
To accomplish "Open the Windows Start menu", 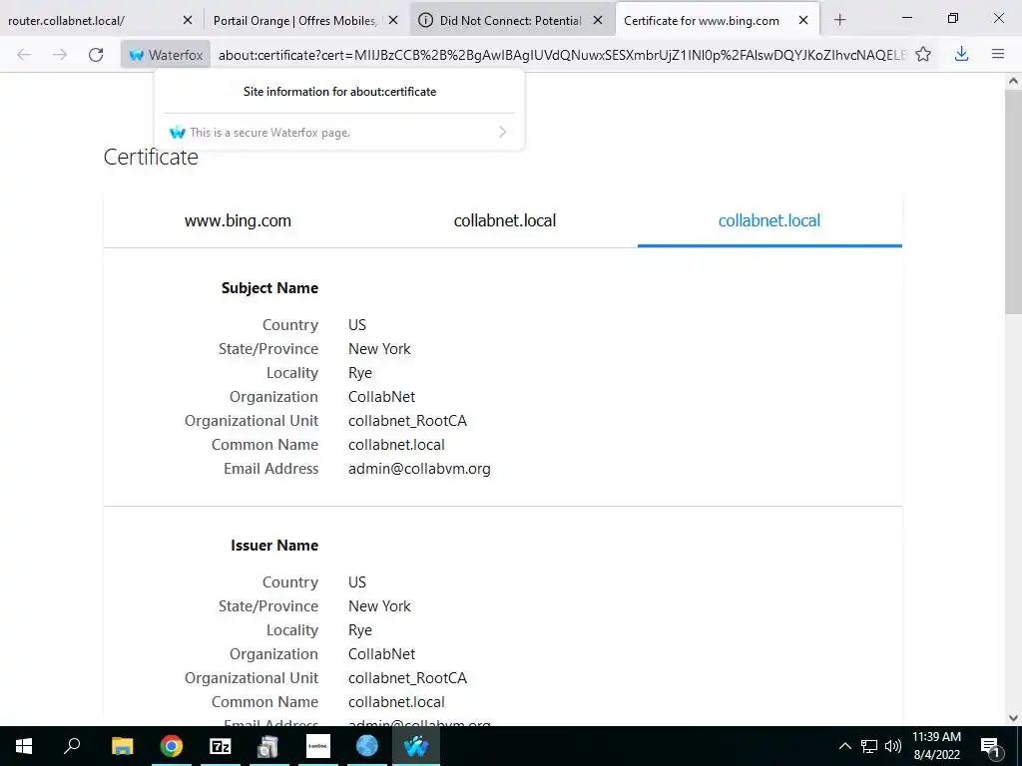I will tap(24, 746).
